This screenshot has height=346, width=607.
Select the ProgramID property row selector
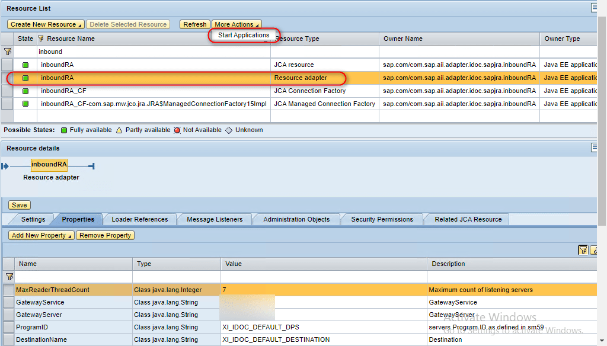[8, 328]
